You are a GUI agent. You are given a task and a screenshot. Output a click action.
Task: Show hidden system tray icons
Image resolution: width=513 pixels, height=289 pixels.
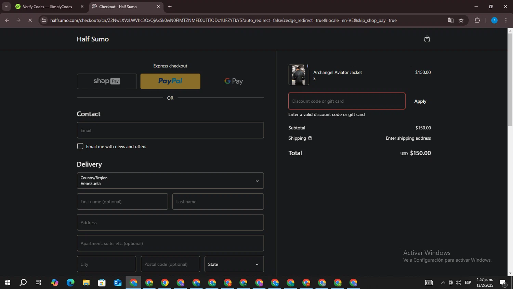[443, 282]
